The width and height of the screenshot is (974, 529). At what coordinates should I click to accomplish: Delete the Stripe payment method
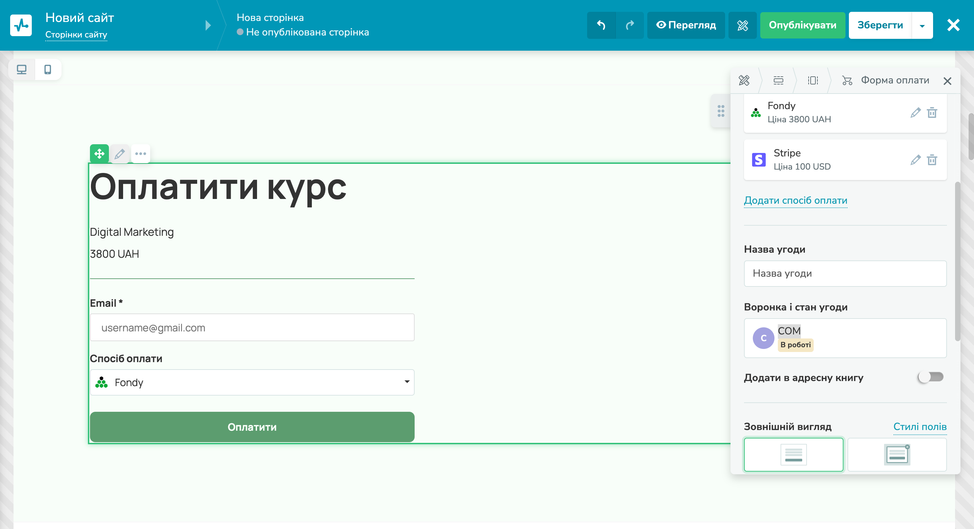coord(932,160)
